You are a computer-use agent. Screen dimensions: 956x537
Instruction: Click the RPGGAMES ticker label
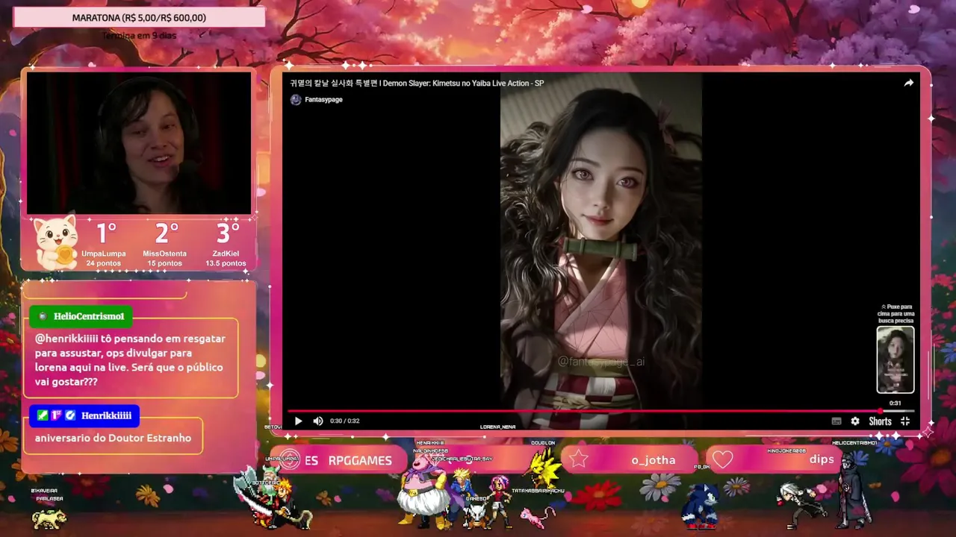pos(360,460)
